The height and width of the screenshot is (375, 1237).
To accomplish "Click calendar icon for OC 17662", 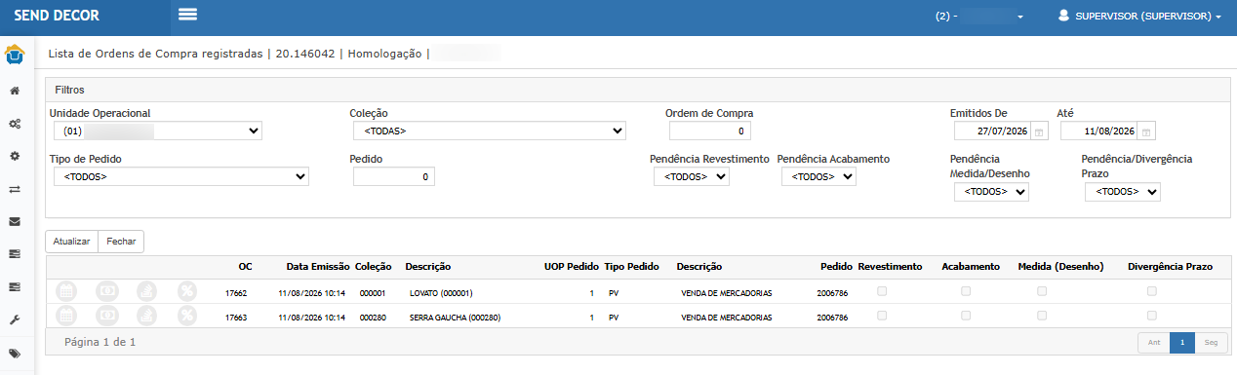I will click(x=66, y=291).
